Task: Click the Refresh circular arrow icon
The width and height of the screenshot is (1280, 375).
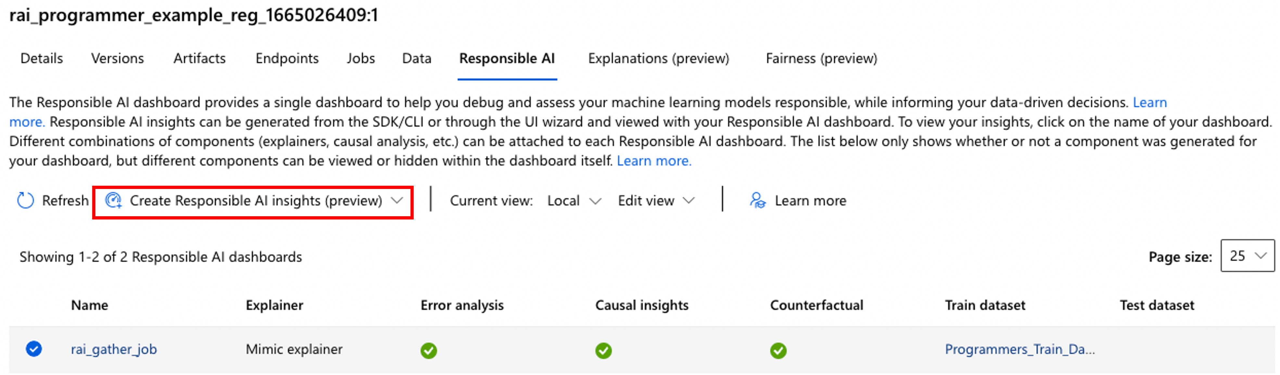Action: tap(25, 201)
